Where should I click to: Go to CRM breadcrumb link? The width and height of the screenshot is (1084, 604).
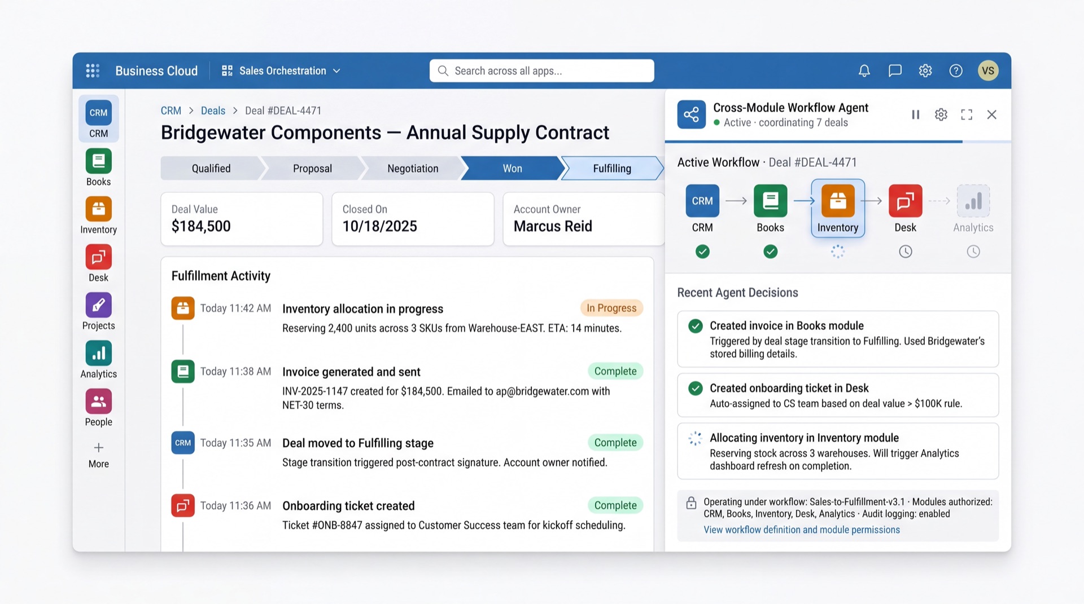point(171,111)
